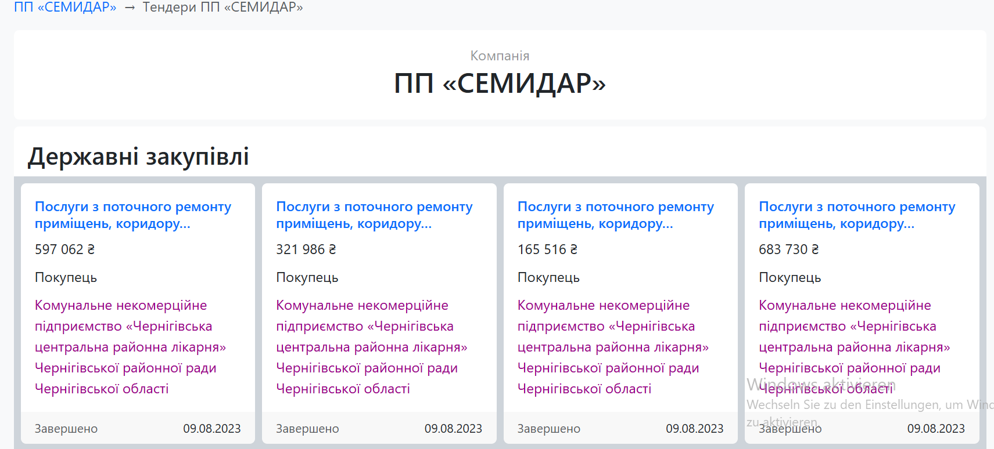The image size is (994, 449).
Task: Click Завершено status in the 597 062 ₴ card
Action: pyautogui.click(x=66, y=429)
